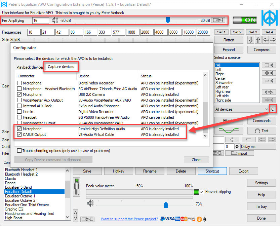Increase the Delay ms stepper value

tap(237, 145)
